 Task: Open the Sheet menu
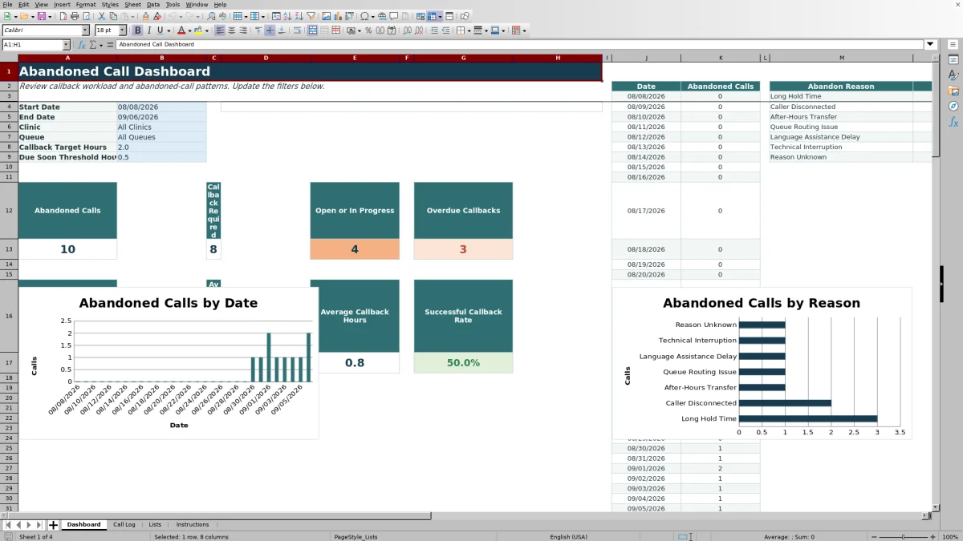pos(132,4)
